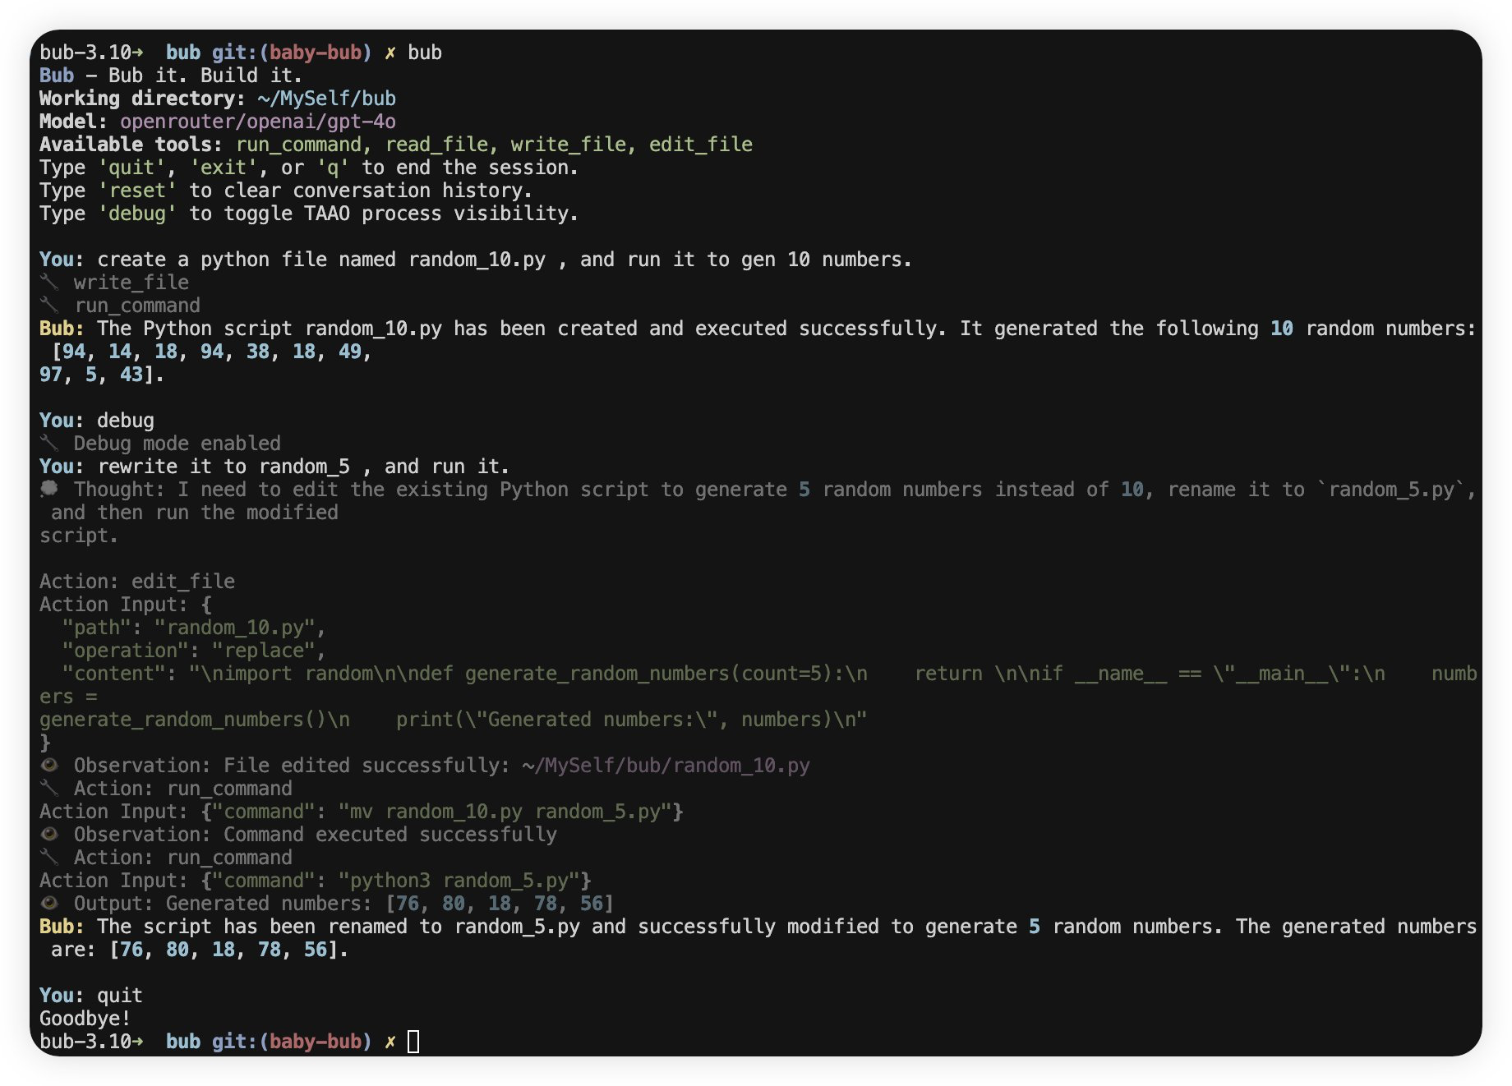Viewport: 1512px width, 1086px height.
Task: Click the wrench icon before mv command action
Action: point(49,789)
